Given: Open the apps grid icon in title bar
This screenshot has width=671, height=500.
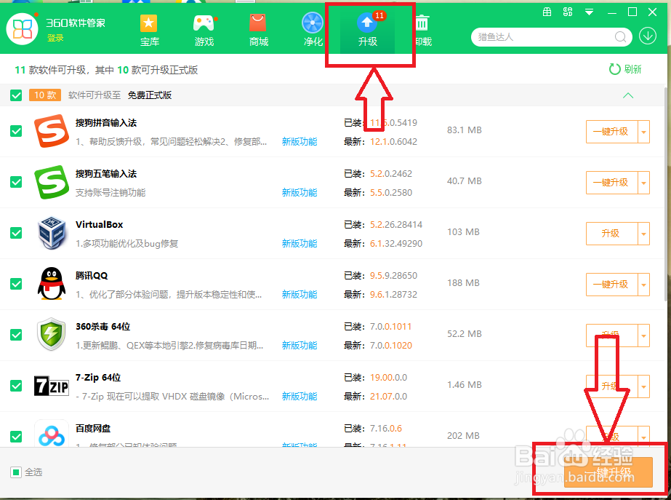Looking at the screenshot, I should [568, 12].
